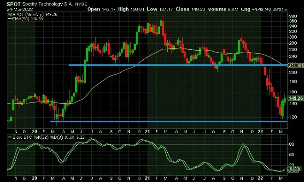Click the EMA(50) yellow line legend marker
This screenshot has width=304, height=182.
tap(10, 19)
